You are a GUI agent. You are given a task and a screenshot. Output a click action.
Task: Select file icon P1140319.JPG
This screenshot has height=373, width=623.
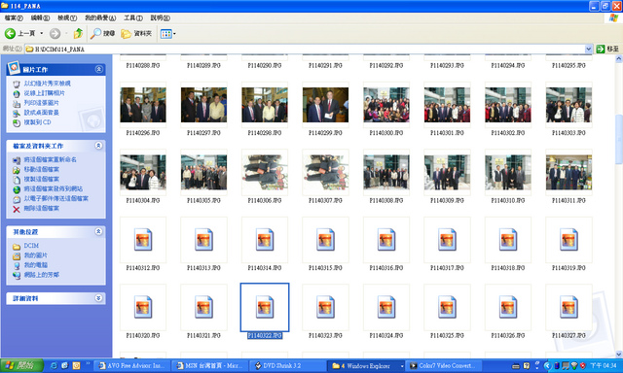tap(568, 240)
